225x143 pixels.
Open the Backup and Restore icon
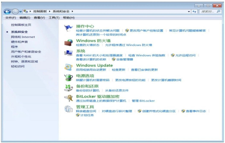tap(68, 88)
